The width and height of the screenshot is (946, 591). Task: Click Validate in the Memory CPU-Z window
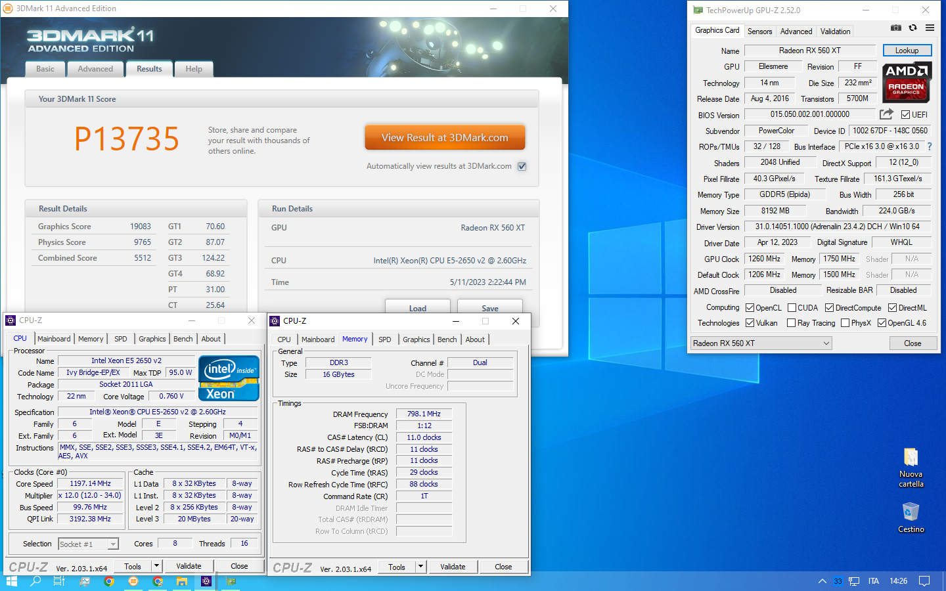pos(453,567)
